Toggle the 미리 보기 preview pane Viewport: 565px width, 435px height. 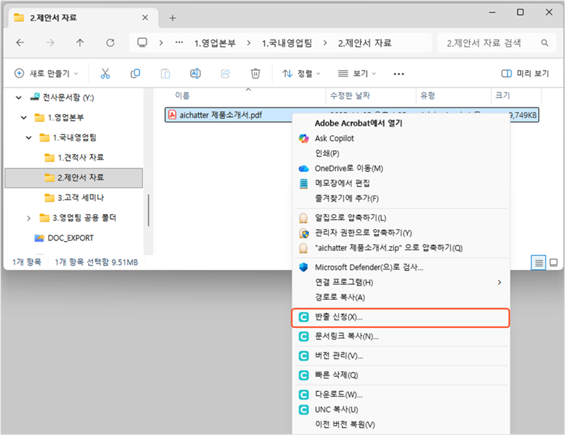(x=525, y=74)
